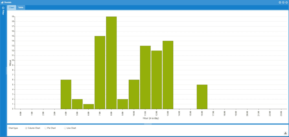289x137 pixels.
Task: Select the 11:00 bar in the chart
Action: click(145, 77)
